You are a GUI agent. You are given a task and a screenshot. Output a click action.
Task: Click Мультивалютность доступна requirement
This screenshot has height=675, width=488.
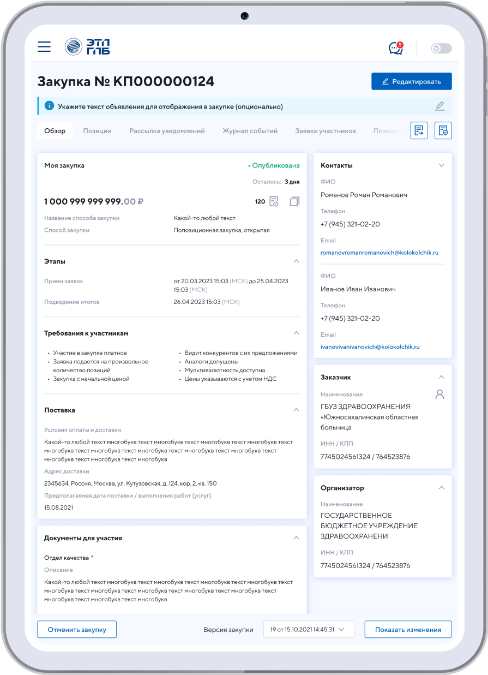(225, 370)
